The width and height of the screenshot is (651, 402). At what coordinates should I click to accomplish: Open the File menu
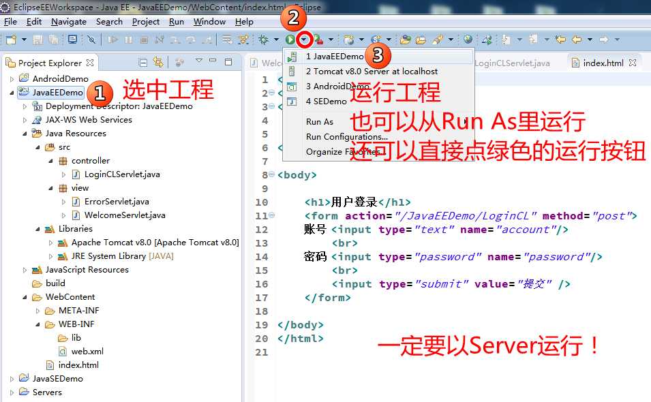[10, 22]
